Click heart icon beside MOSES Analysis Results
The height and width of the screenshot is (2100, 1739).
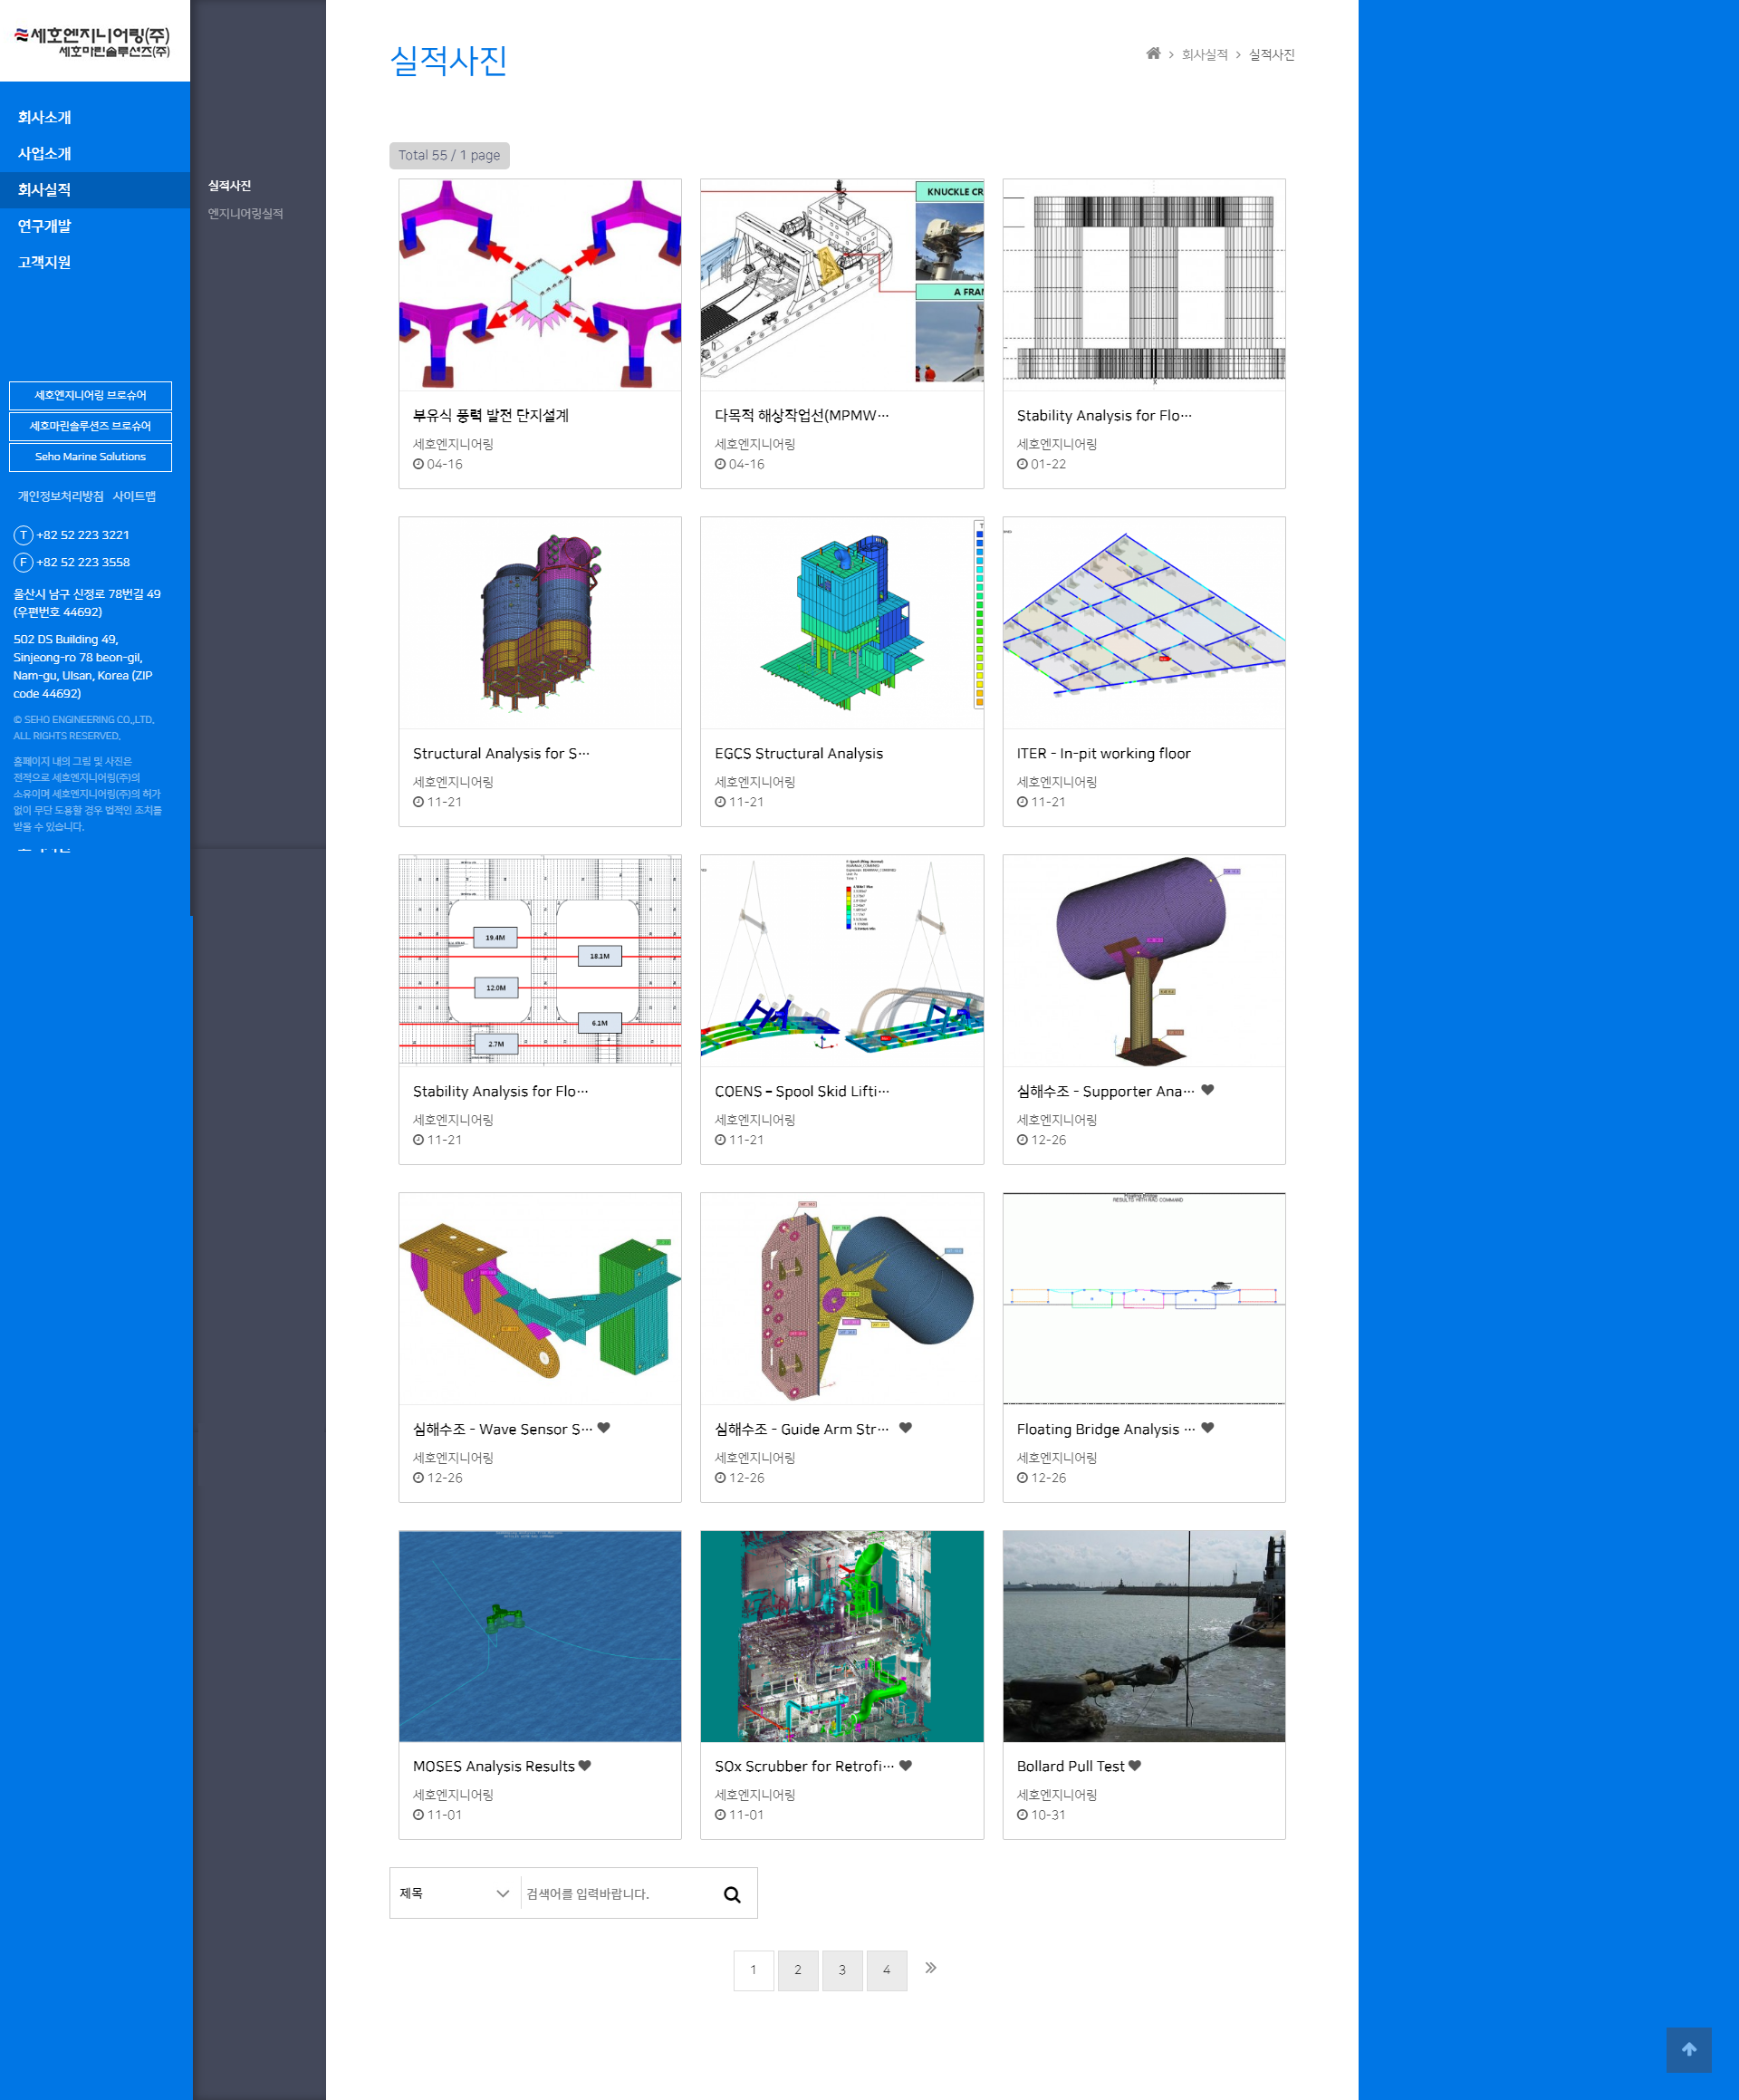(x=585, y=1766)
